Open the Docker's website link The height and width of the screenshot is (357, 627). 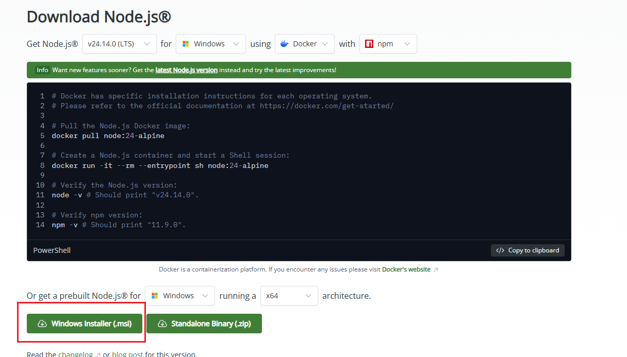406,269
